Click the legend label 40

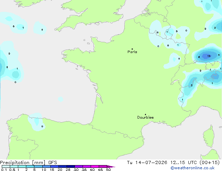click(x=92, y=170)
